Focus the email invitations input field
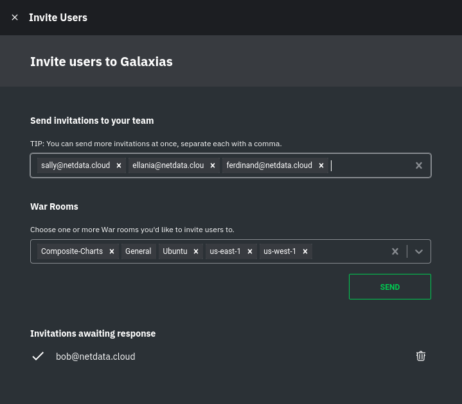This screenshot has width=462, height=404. click(371, 165)
